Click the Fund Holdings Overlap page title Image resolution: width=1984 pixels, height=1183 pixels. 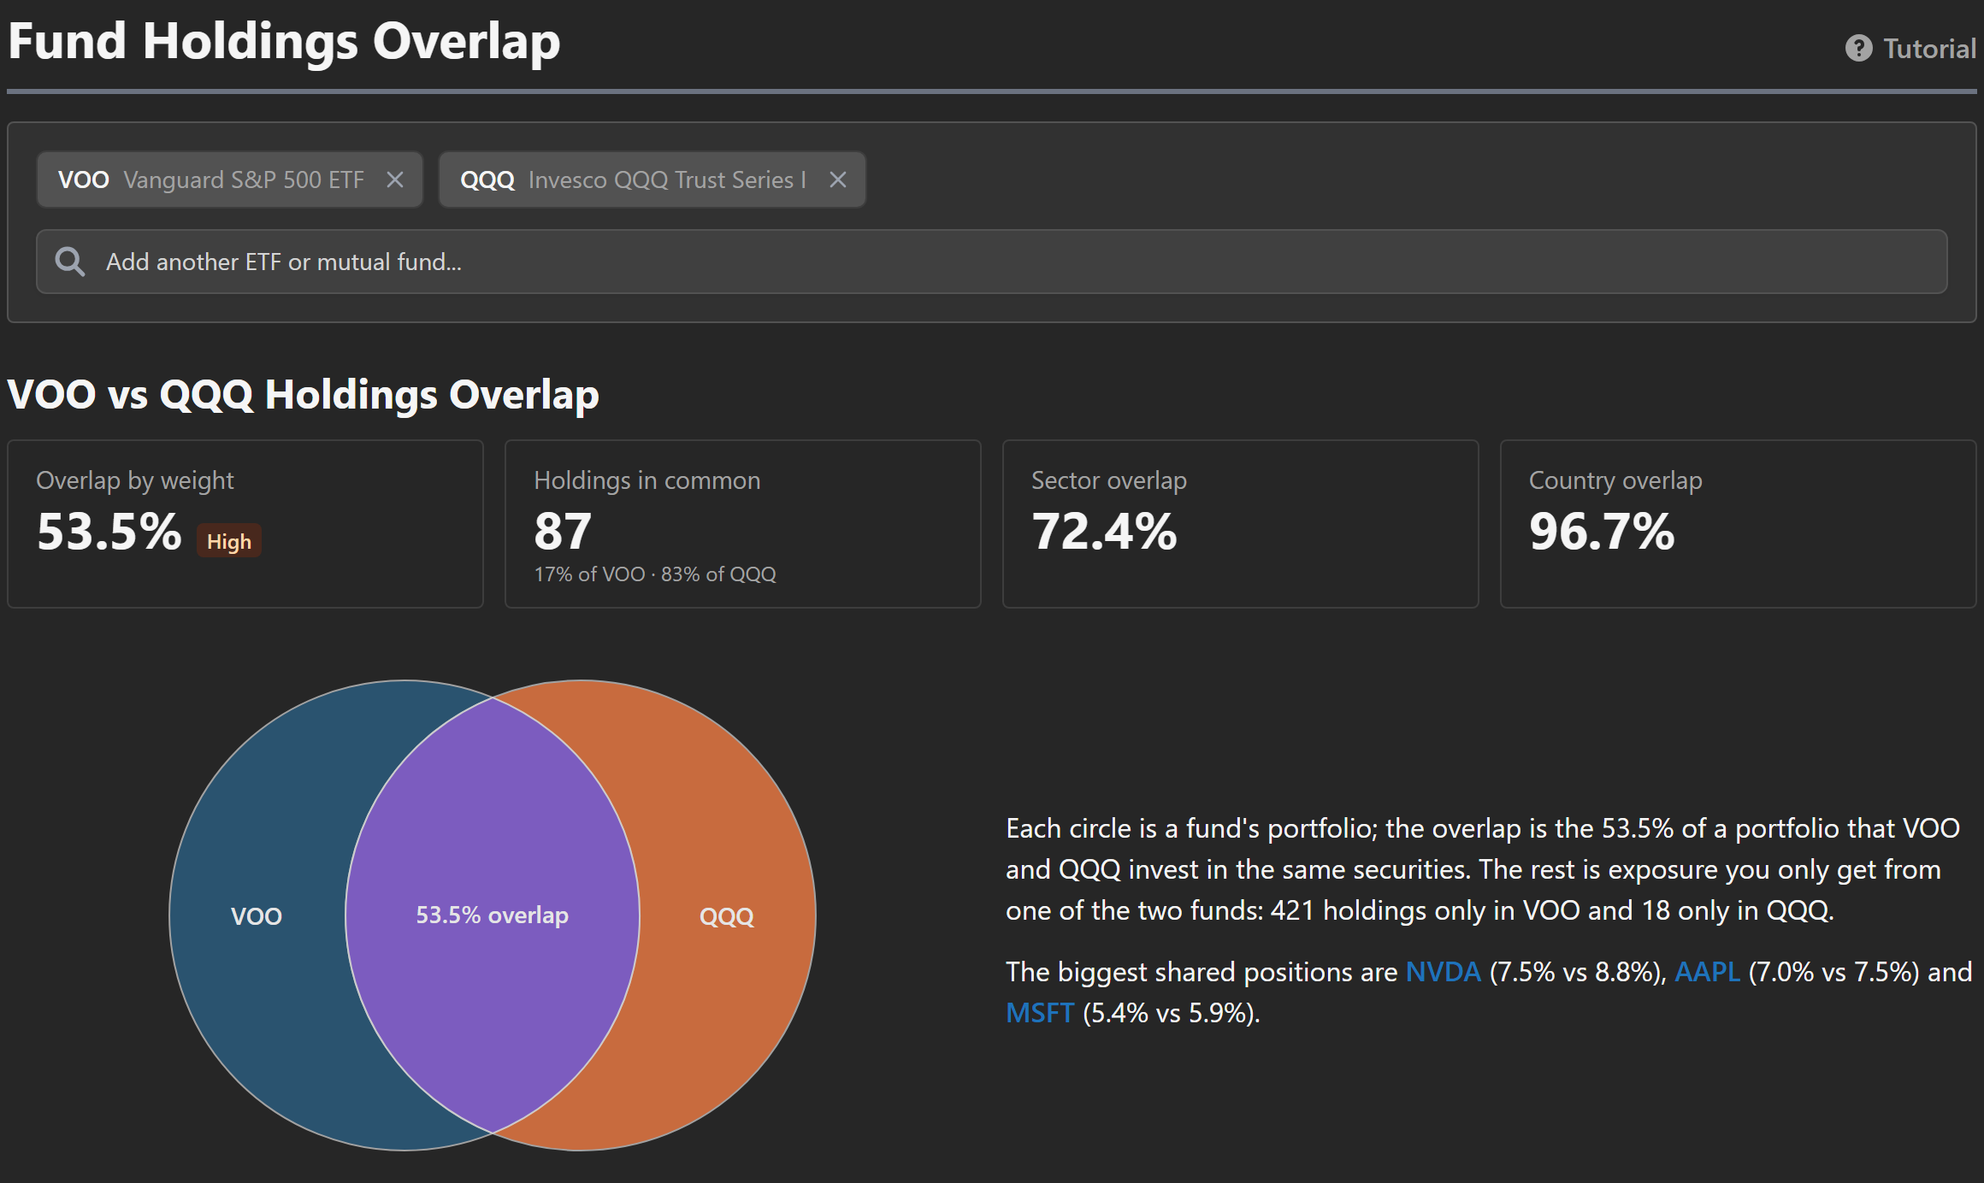(284, 41)
